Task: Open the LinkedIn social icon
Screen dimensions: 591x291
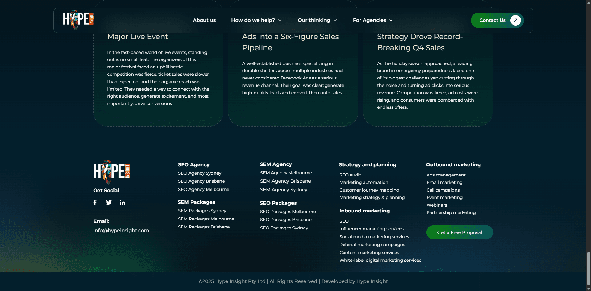Action: pos(122,203)
